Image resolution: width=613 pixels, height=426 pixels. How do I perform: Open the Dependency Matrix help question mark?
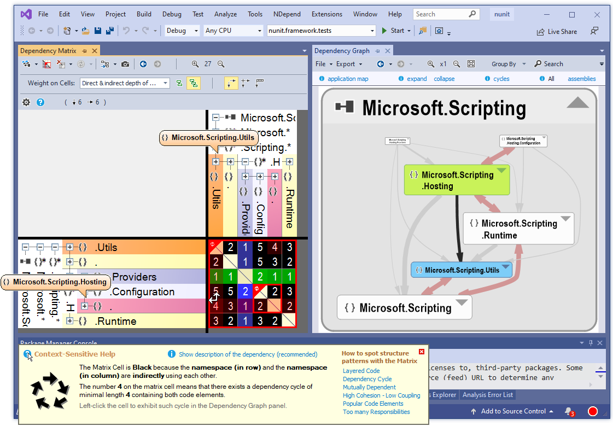click(x=40, y=102)
